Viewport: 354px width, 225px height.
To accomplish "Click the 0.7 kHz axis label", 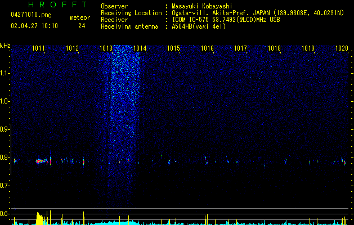I will click(5, 186).
